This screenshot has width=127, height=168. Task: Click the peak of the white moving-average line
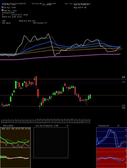pyautogui.click(x=48, y=34)
